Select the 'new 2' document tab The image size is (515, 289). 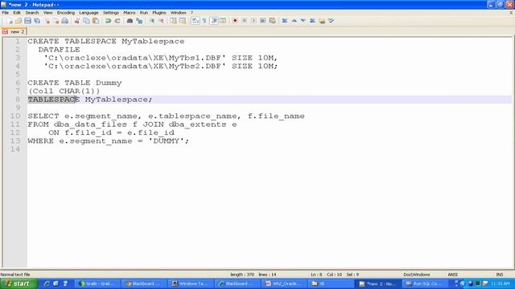coord(14,32)
